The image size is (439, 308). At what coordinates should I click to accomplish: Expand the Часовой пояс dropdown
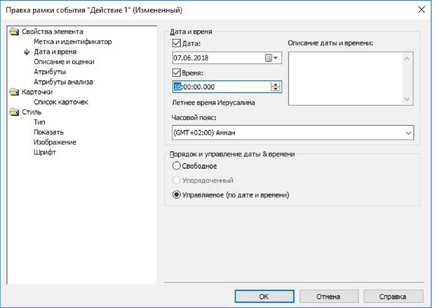coord(408,133)
